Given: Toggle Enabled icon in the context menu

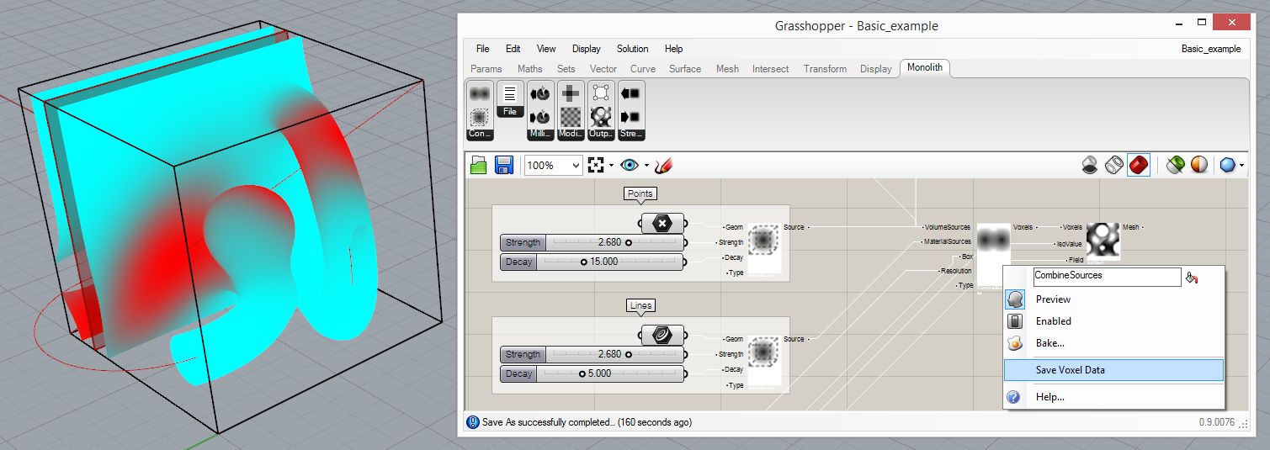Looking at the screenshot, I should tap(1015, 321).
